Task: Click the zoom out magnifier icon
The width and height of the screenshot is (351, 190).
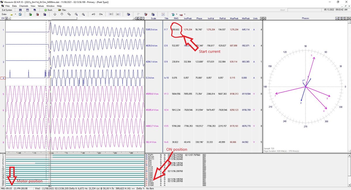Action: tap(76, 14)
